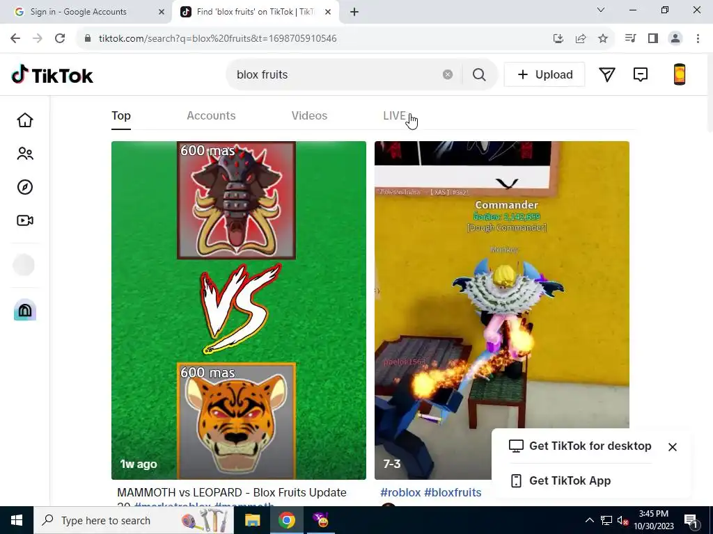713x534 pixels.
Task: Open the grey circular sidebar profile icon
Action: click(x=24, y=265)
